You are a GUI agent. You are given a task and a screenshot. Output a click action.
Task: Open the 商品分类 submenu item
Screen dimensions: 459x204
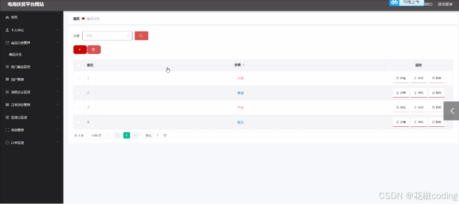(x=15, y=54)
